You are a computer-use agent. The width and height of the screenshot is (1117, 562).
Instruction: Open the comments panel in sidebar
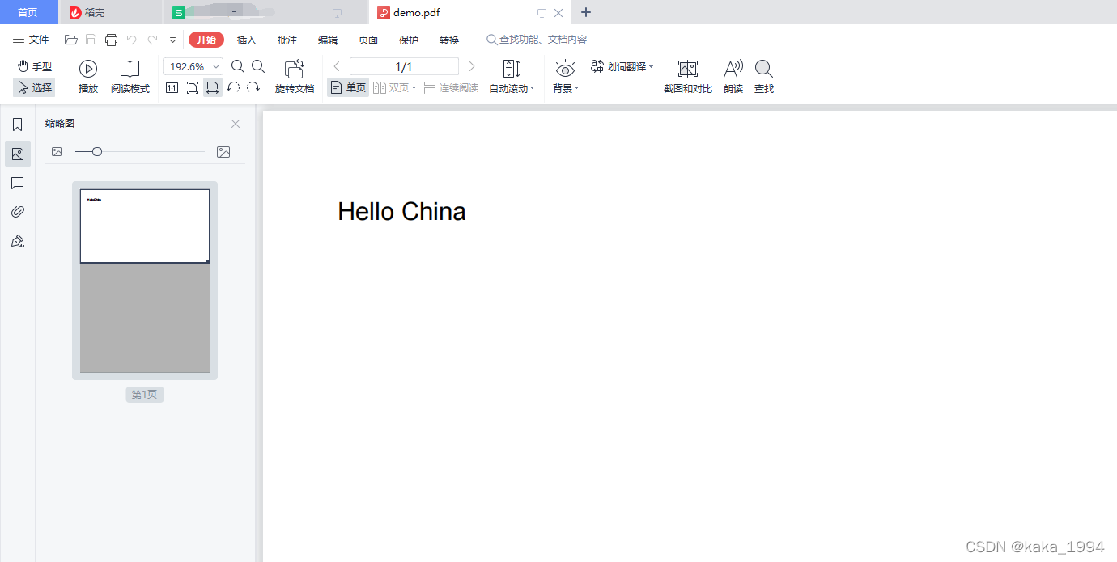tap(17, 183)
